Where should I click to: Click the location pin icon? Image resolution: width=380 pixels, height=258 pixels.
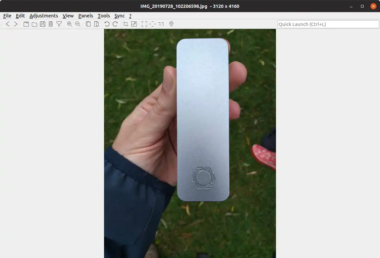171,24
